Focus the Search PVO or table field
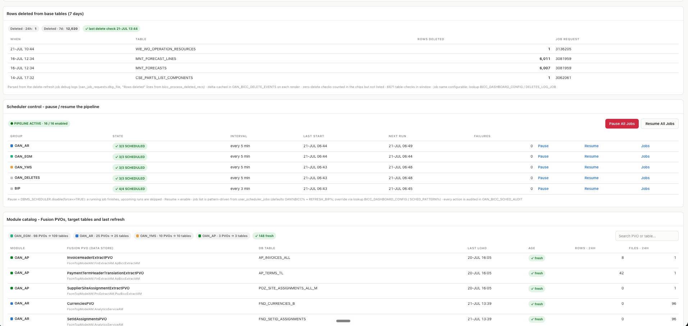The height and width of the screenshot is (326, 688). coord(647,236)
